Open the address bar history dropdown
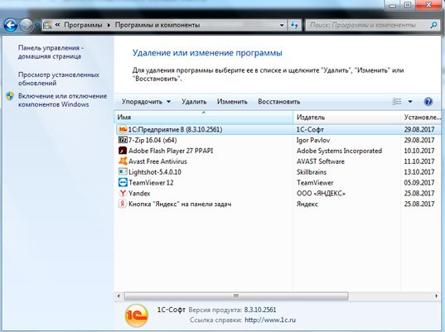Image resolution: width=445 pixels, height=332 pixels. point(282,25)
